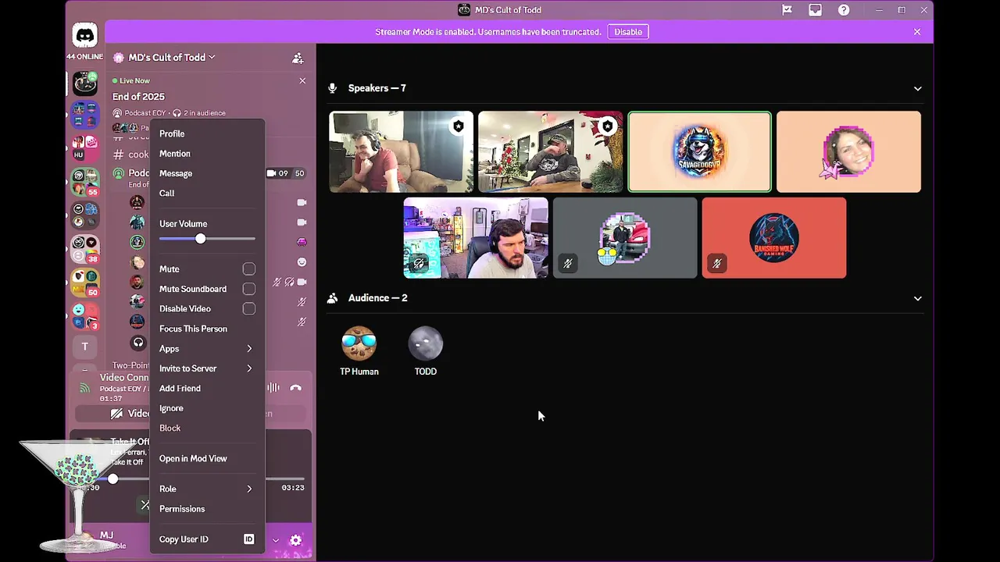Select Focus This Person
This screenshot has height=562, width=1000.
tap(207, 329)
